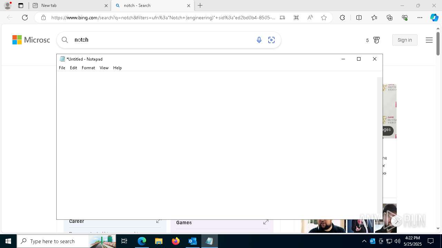Click the Edge profile avatar icon

8,6
